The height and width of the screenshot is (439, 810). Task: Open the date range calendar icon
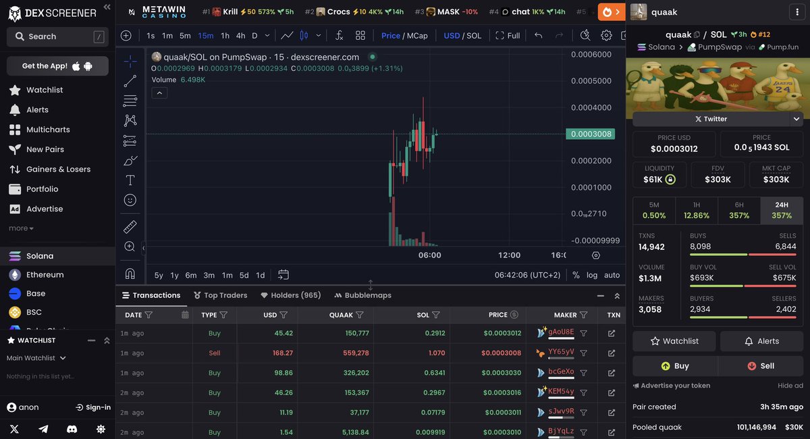(x=283, y=275)
